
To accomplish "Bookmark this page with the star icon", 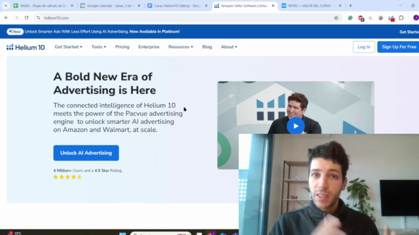I will pyautogui.click(x=336, y=18).
